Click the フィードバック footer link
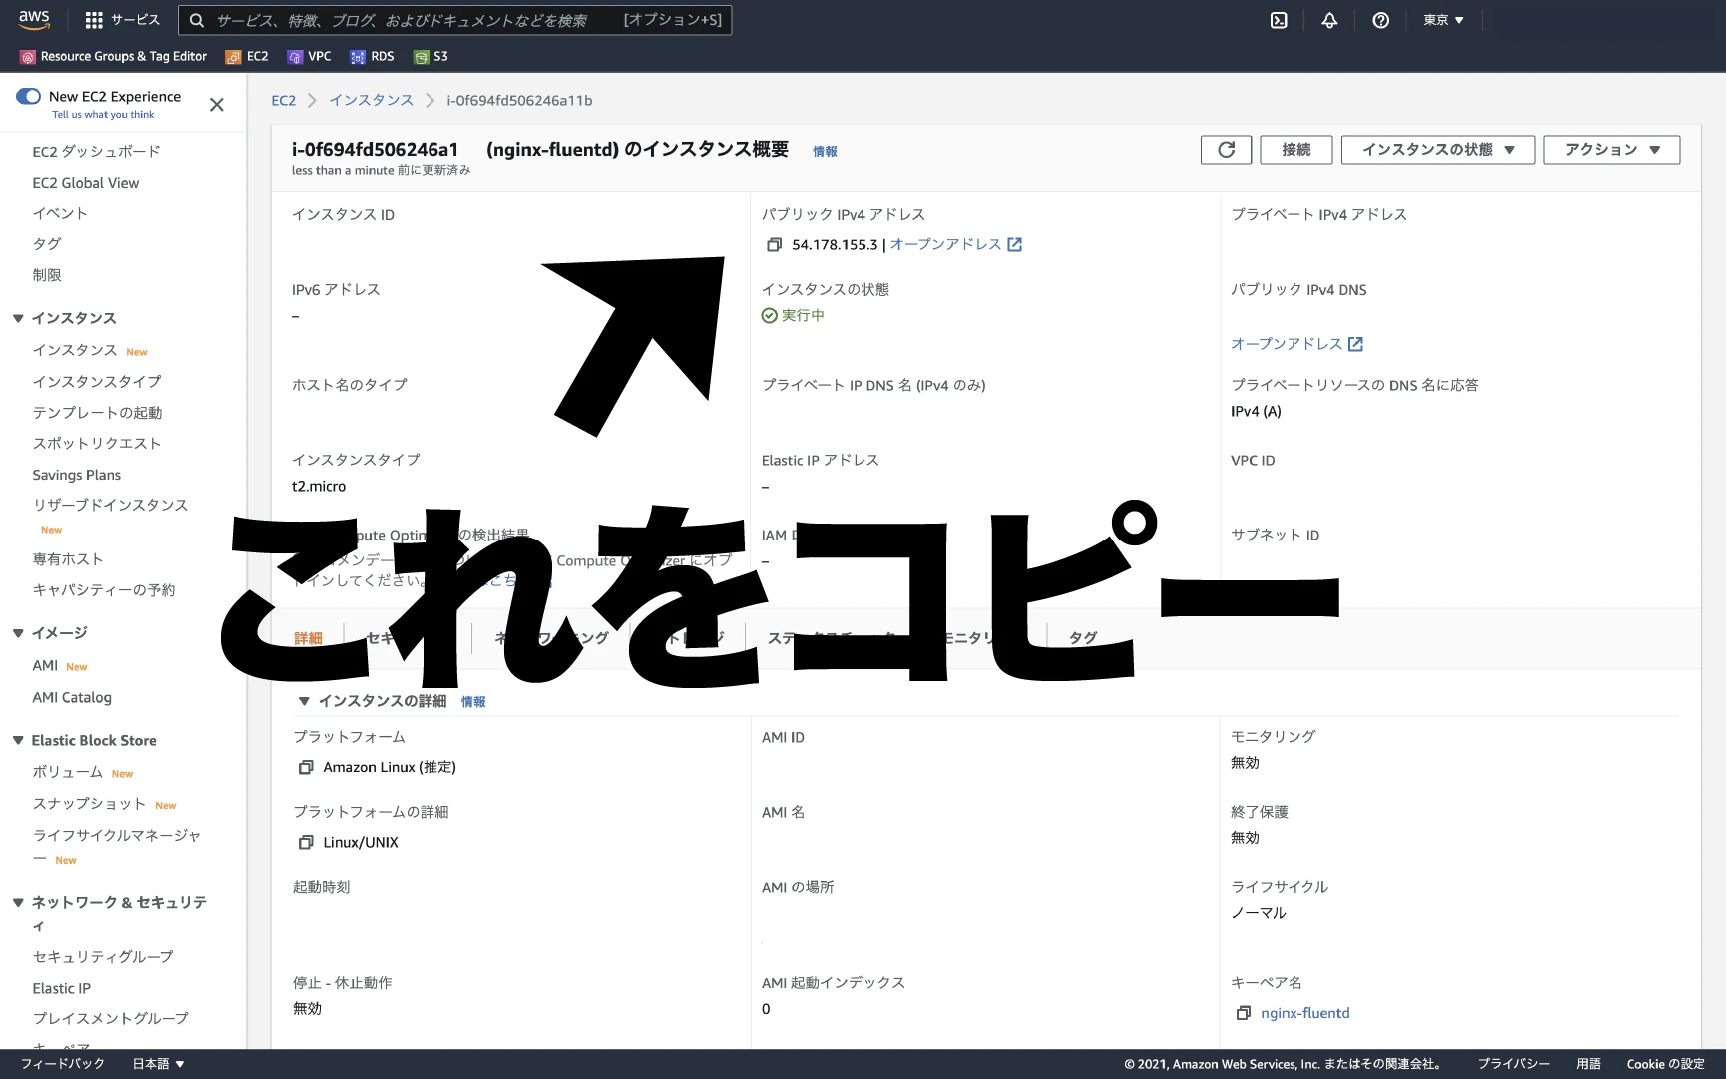 [x=62, y=1064]
